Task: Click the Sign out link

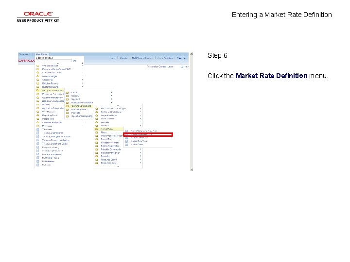Action: 181,58
